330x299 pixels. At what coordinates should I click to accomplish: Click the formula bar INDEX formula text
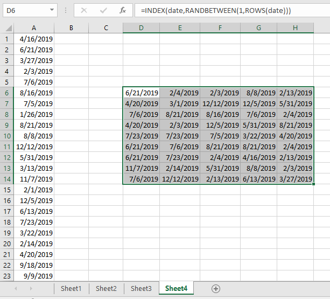pos(216,10)
